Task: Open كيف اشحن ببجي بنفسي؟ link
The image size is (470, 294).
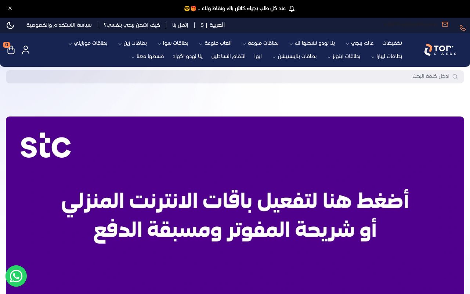Action: click(132, 25)
